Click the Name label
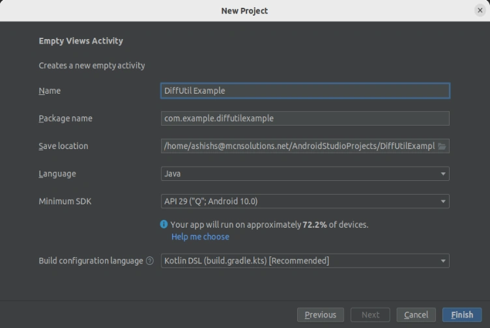Image resolution: width=490 pixels, height=328 pixels. tap(50, 91)
